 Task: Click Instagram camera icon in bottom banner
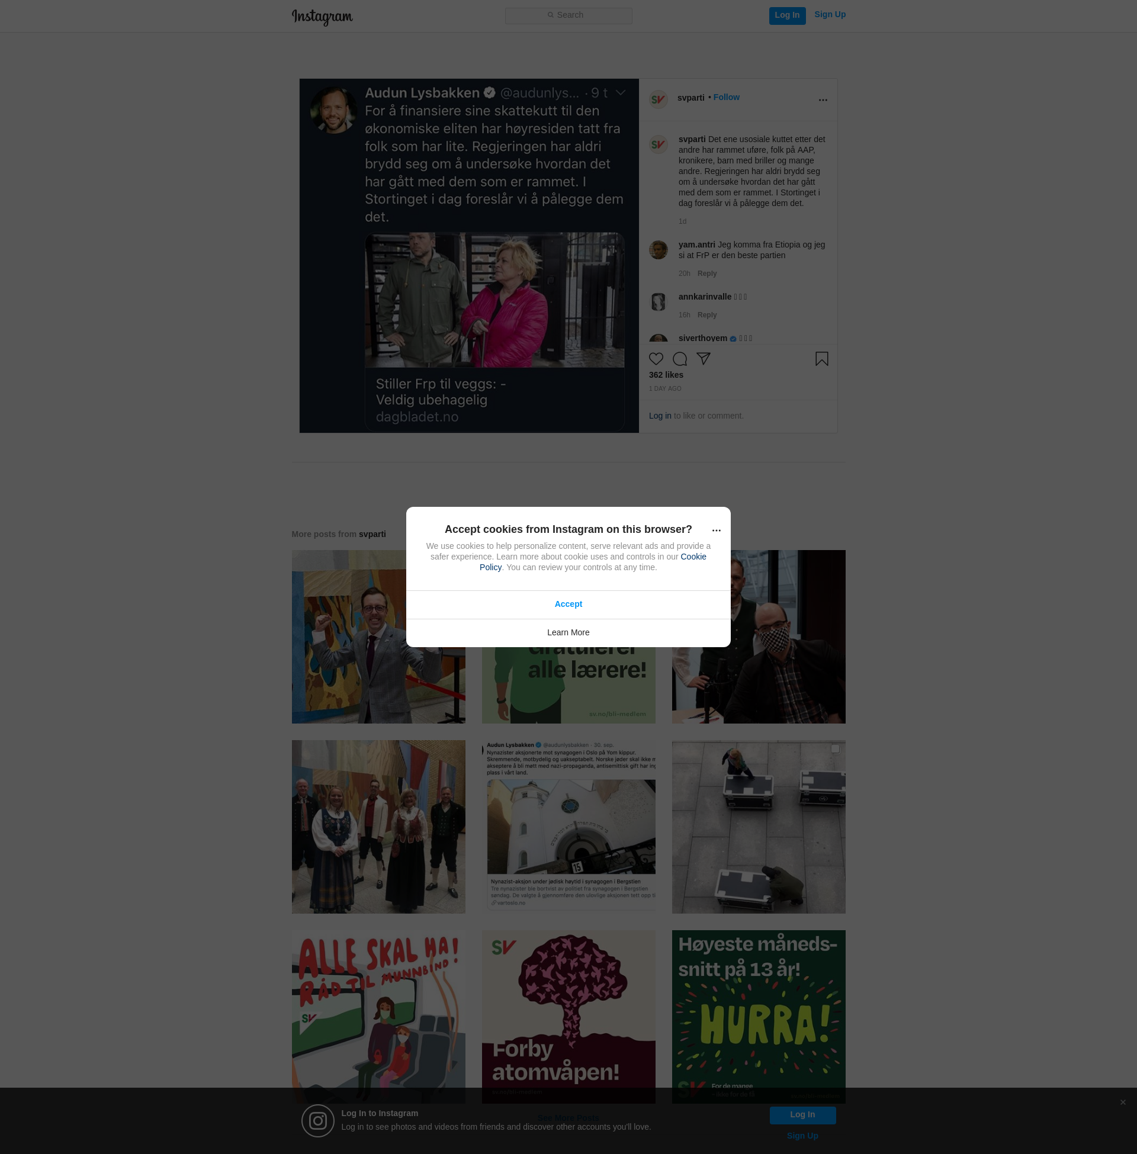317,1121
